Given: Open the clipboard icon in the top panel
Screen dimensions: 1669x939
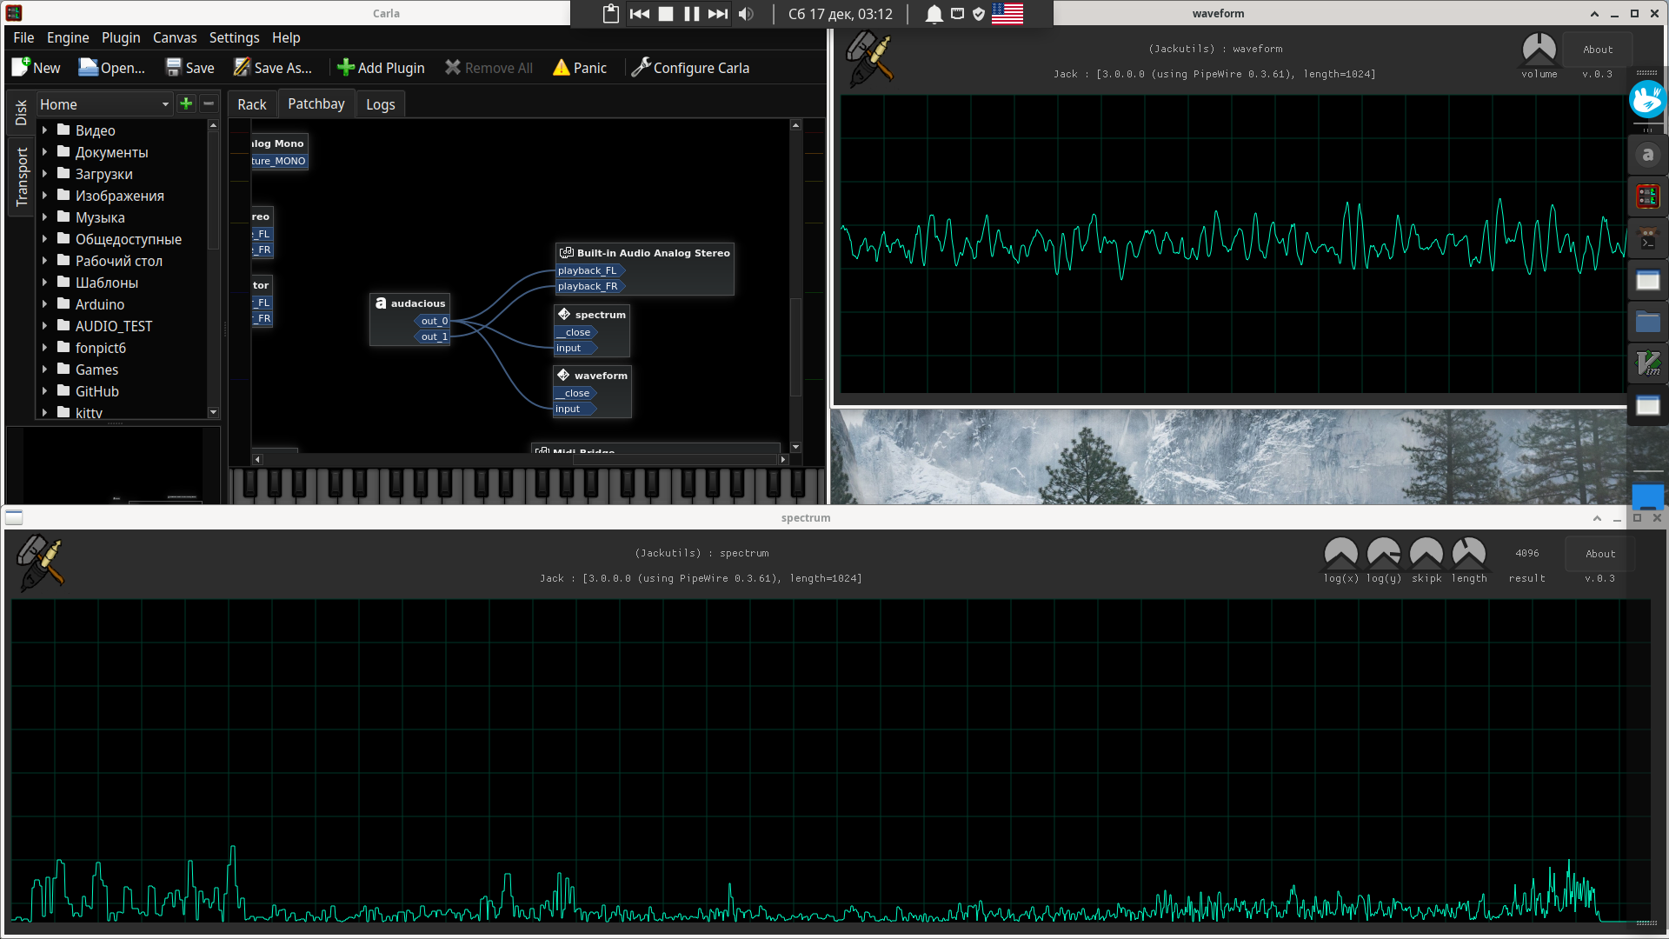Looking at the screenshot, I should [611, 14].
